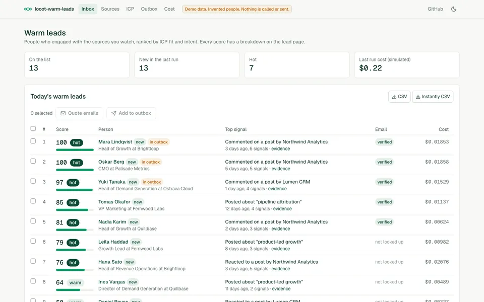The height and width of the screenshot is (302, 484).
Task: Open the ICP tab
Action: (130, 9)
